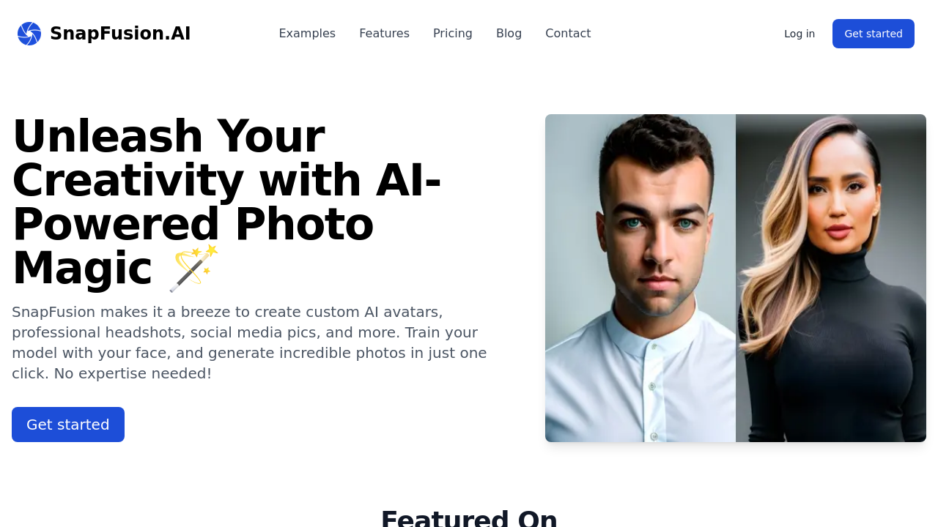Select the Contact nav link
The height and width of the screenshot is (527, 938).
click(x=568, y=34)
